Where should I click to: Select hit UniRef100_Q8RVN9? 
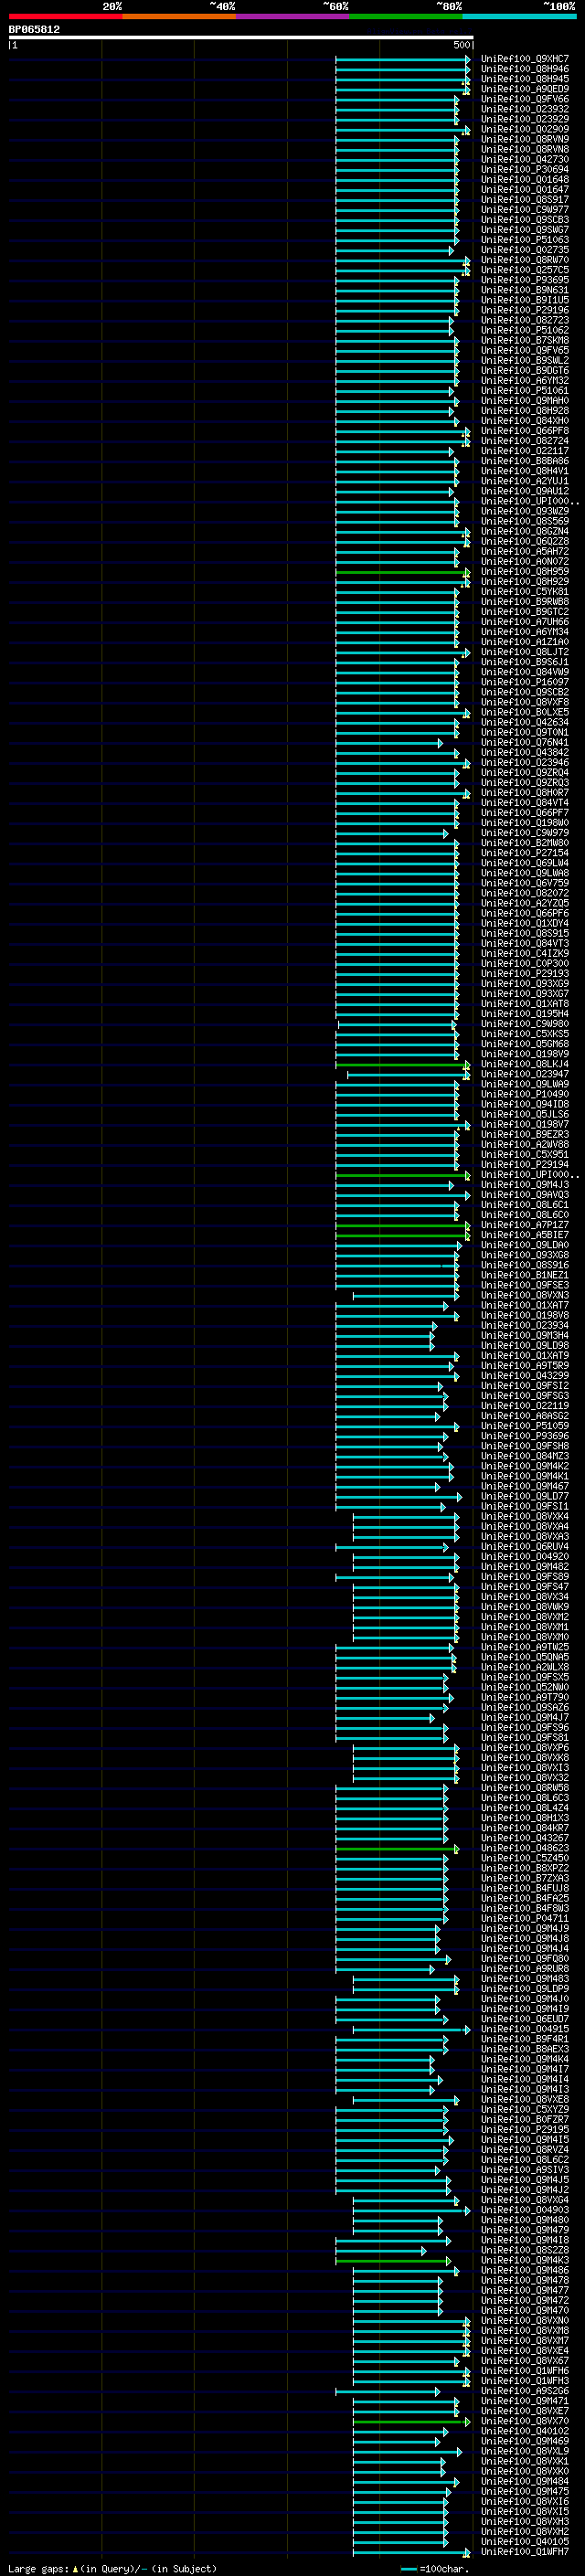tap(525, 139)
